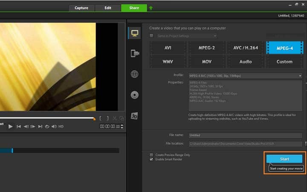307x192 pixels.
Task: Jump to the start of the clip
Action: (x=19, y=127)
